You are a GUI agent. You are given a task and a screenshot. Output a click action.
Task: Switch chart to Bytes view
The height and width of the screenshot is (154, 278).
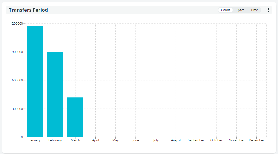241,10
